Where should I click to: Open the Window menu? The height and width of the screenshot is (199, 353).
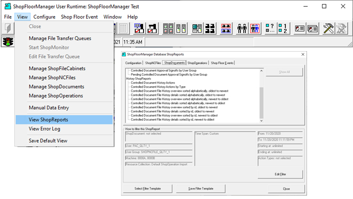[112, 17]
